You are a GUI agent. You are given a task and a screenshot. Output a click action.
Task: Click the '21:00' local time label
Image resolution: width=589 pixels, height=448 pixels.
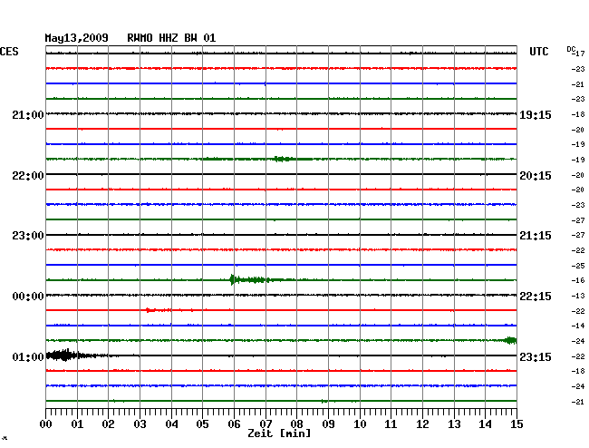click(x=28, y=115)
